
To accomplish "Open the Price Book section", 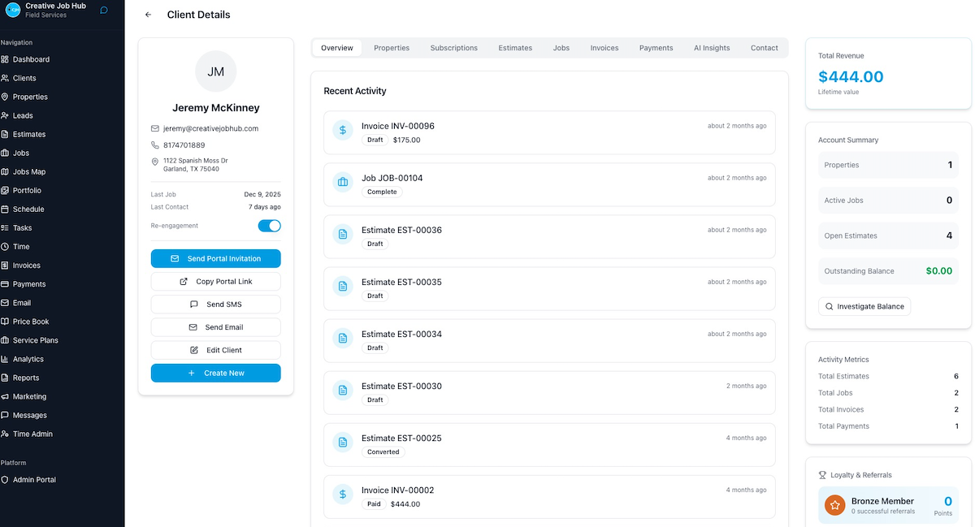I will pos(34,321).
